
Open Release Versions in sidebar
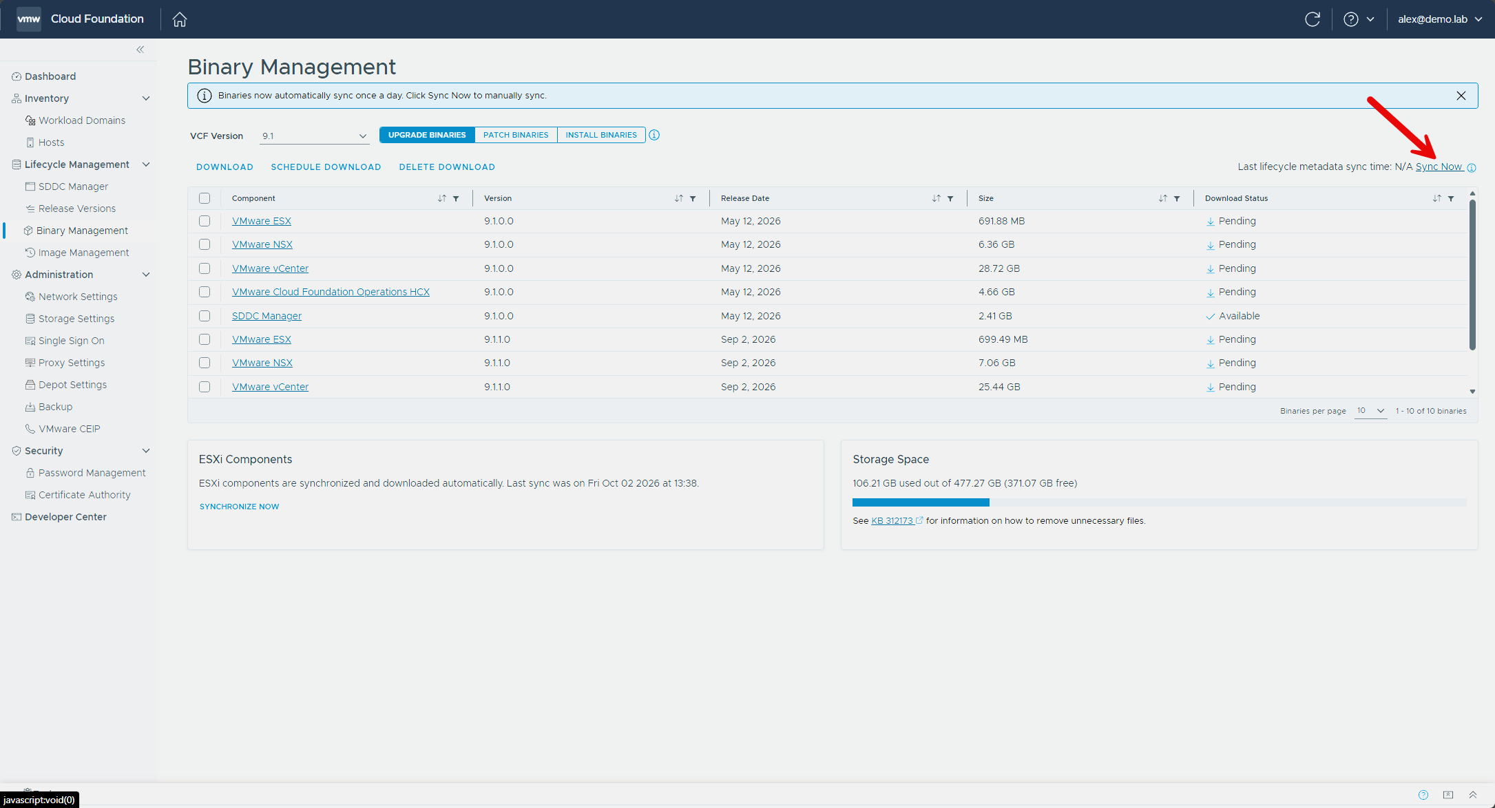(x=77, y=209)
